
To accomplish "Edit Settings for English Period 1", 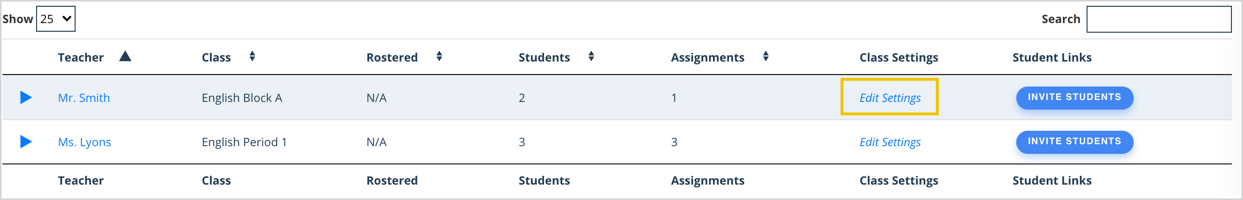I will pyautogui.click(x=890, y=142).
